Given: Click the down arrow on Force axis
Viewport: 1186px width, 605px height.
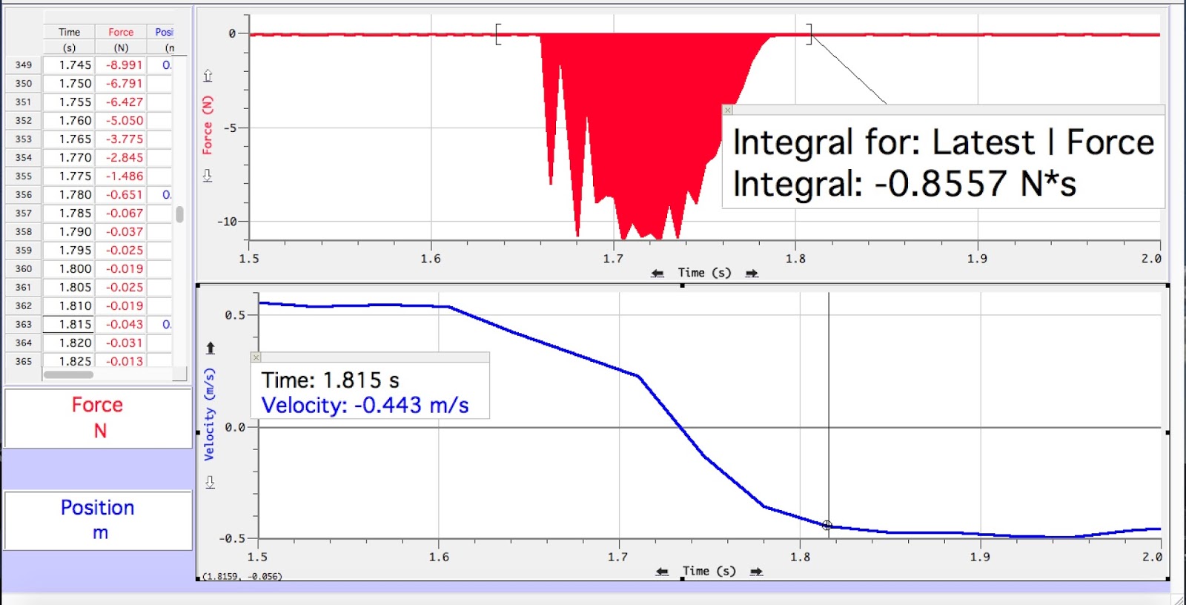Looking at the screenshot, I should click(x=208, y=176).
